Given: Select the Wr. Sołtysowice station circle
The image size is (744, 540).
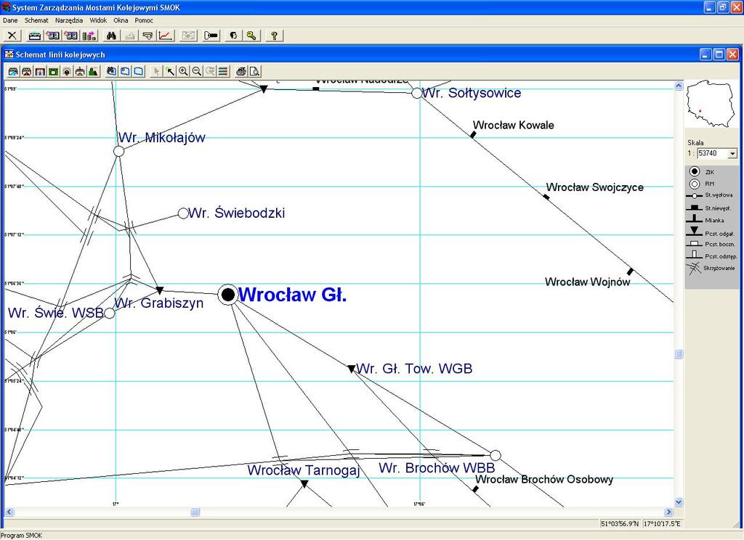Looking at the screenshot, I should pyautogui.click(x=416, y=93).
